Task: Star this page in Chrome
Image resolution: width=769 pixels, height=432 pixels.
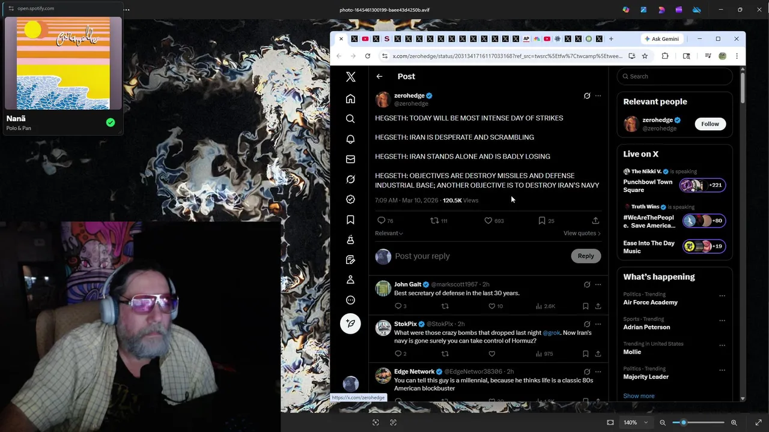Action: tap(645, 56)
